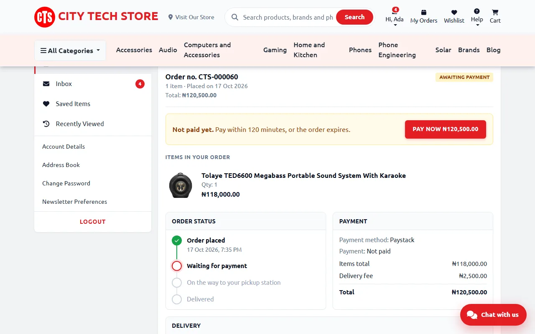Click the Pay Now ₦120,500.00 button
Image resolution: width=535 pixels, height=334 pixels.
[x=446, y=129]
